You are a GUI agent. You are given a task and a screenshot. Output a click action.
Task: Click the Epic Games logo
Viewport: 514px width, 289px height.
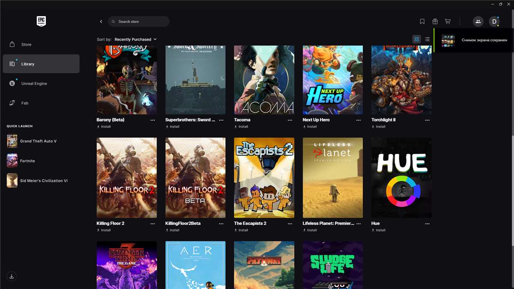[x=41, y=21]
